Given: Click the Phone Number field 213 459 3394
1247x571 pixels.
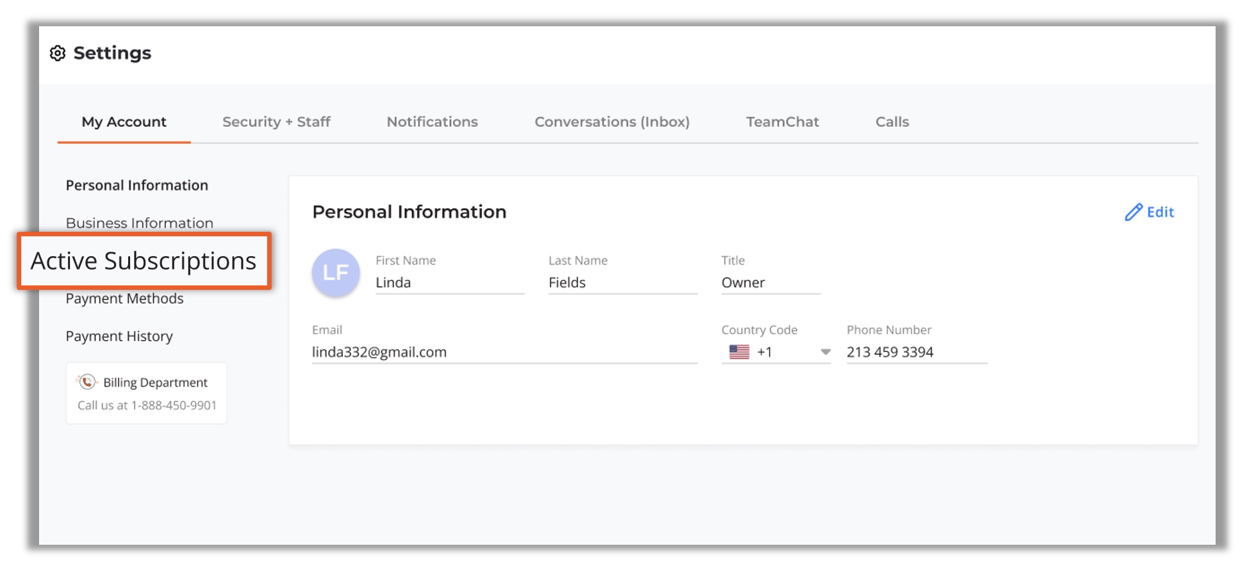Looking at the screenshot, I should coord(917,352).
